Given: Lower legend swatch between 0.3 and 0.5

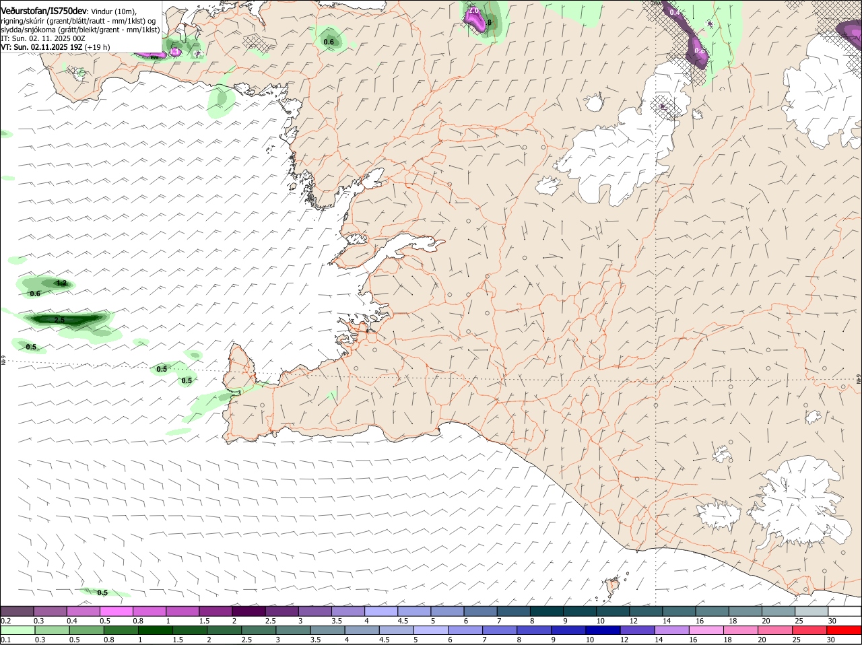Looking at the screenshot, I should click(x=52, y=630).
